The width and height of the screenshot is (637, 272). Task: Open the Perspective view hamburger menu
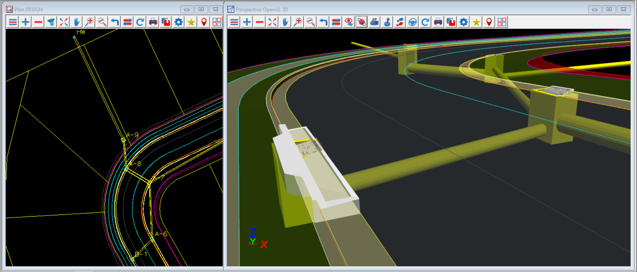234,22
